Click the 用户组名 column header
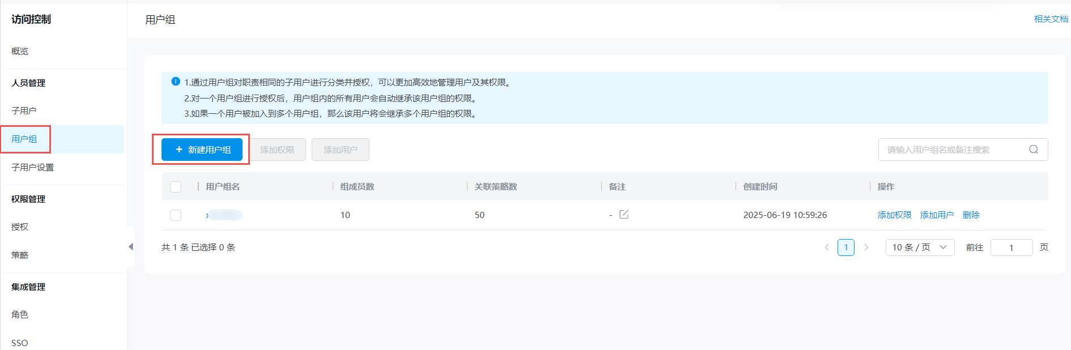 [223, 186]
